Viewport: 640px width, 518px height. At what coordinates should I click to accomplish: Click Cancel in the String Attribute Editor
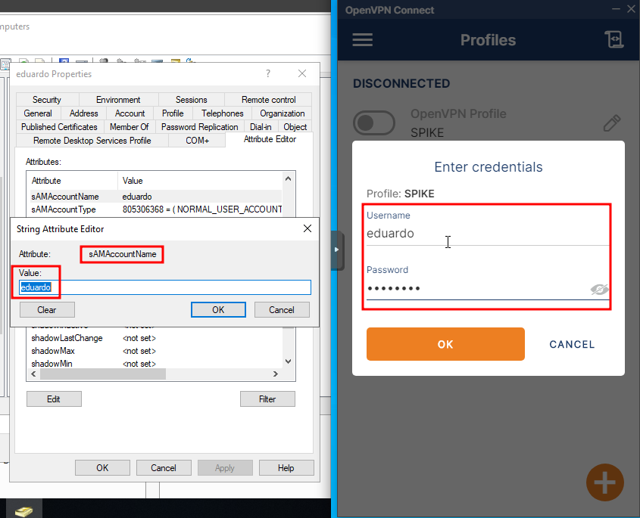coord(282,310)
